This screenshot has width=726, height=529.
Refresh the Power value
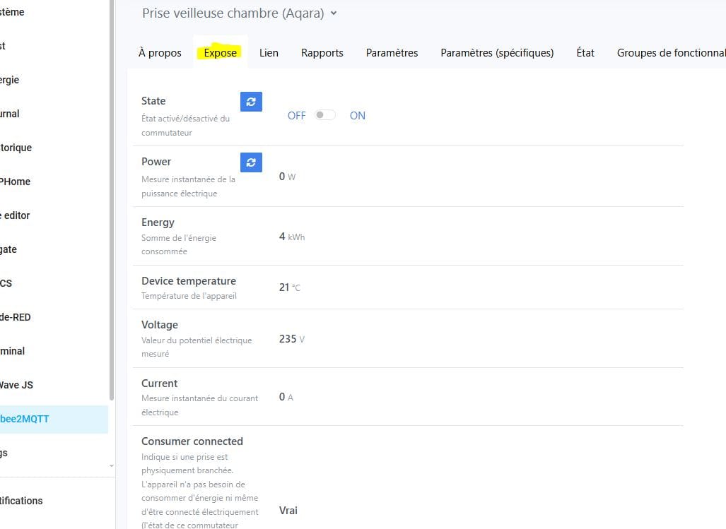click(x=251, y=162)
